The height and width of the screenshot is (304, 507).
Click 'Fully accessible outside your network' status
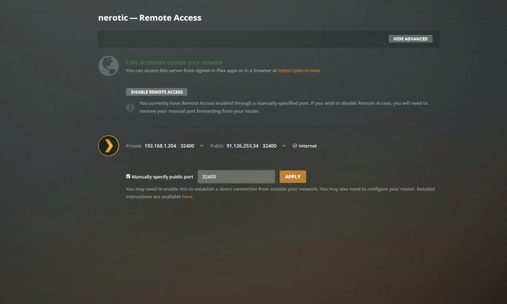coord(174,63)
